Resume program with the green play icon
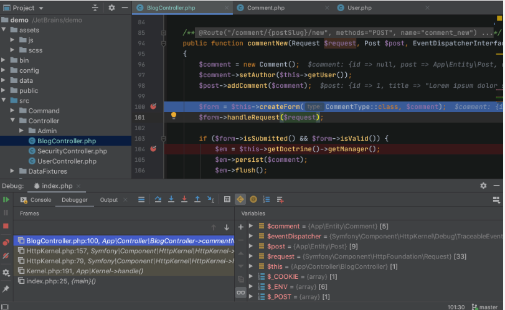 tap(6, 200)
